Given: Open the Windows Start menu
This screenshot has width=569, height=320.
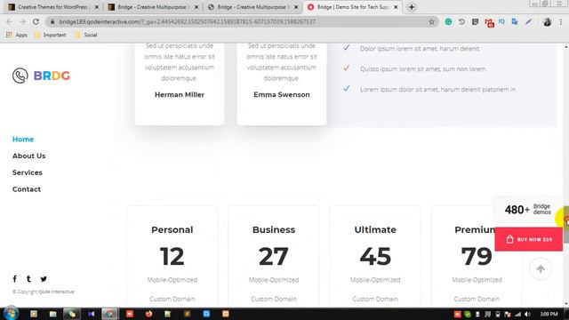Looking at the screenshot, I should [x=11, y=314].
